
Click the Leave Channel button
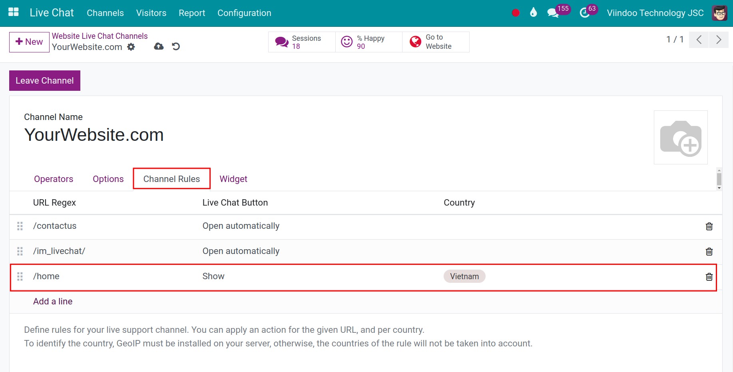pyautogui.click(x=44, y=80)
